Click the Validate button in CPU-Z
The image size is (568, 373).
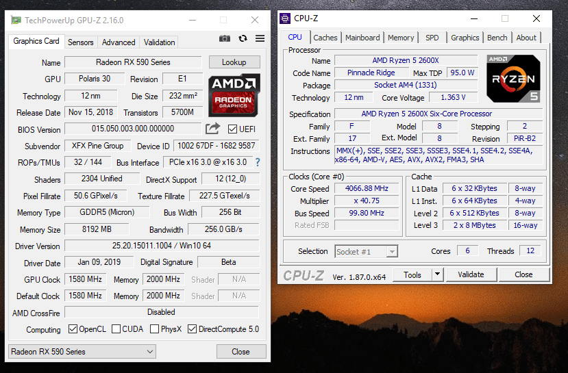[x=471, y=274]
